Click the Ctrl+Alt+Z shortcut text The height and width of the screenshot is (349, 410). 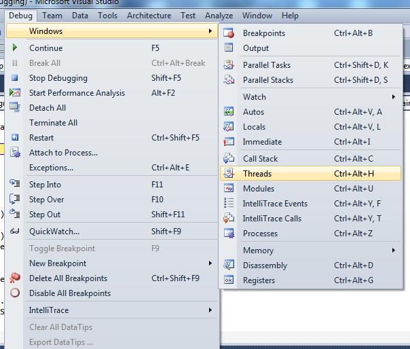click(354, 234)
